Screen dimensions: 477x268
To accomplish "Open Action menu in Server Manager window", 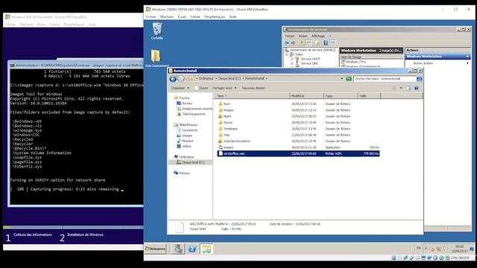I will tap(303, 36).
